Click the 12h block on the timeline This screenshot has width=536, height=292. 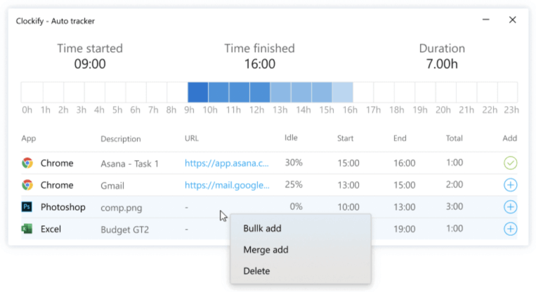[x=260, y=92]
